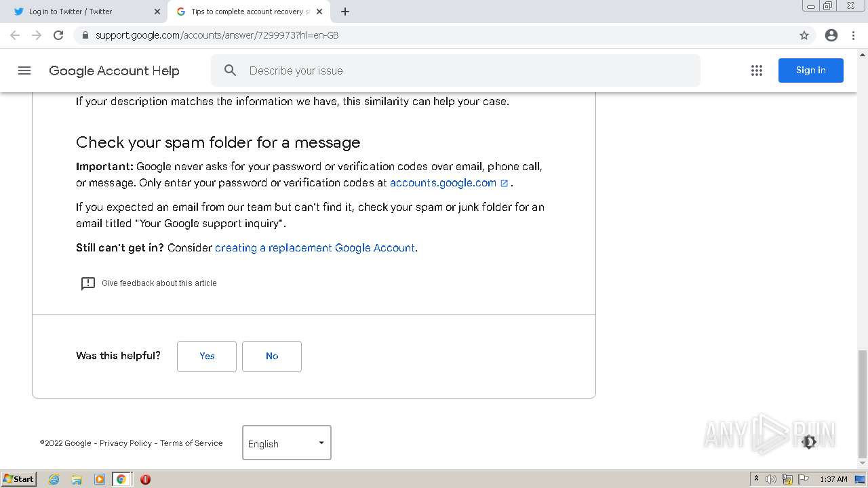This screenshot has height=488, width=868.
Task: Click Give feedback about this article
Action: 159,283
